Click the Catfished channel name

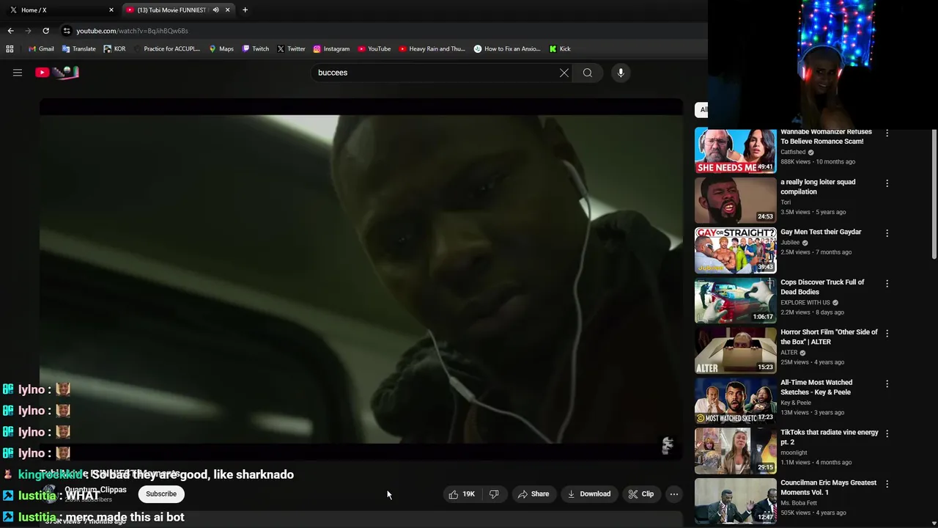pos(793,153)
